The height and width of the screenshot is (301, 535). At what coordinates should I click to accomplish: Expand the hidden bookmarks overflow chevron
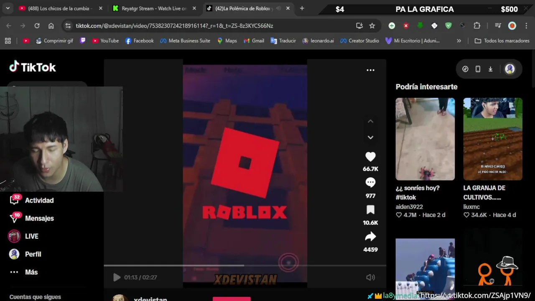(459, 41)
